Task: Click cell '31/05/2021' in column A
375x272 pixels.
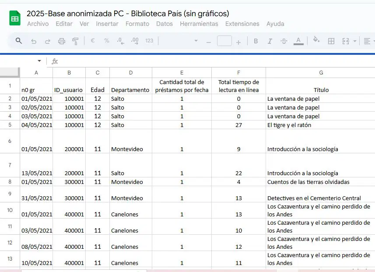Action: (36, 194)
